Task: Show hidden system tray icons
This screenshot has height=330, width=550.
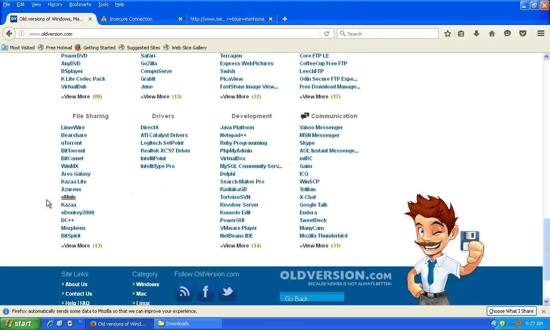Action: [x=494, y=324]
